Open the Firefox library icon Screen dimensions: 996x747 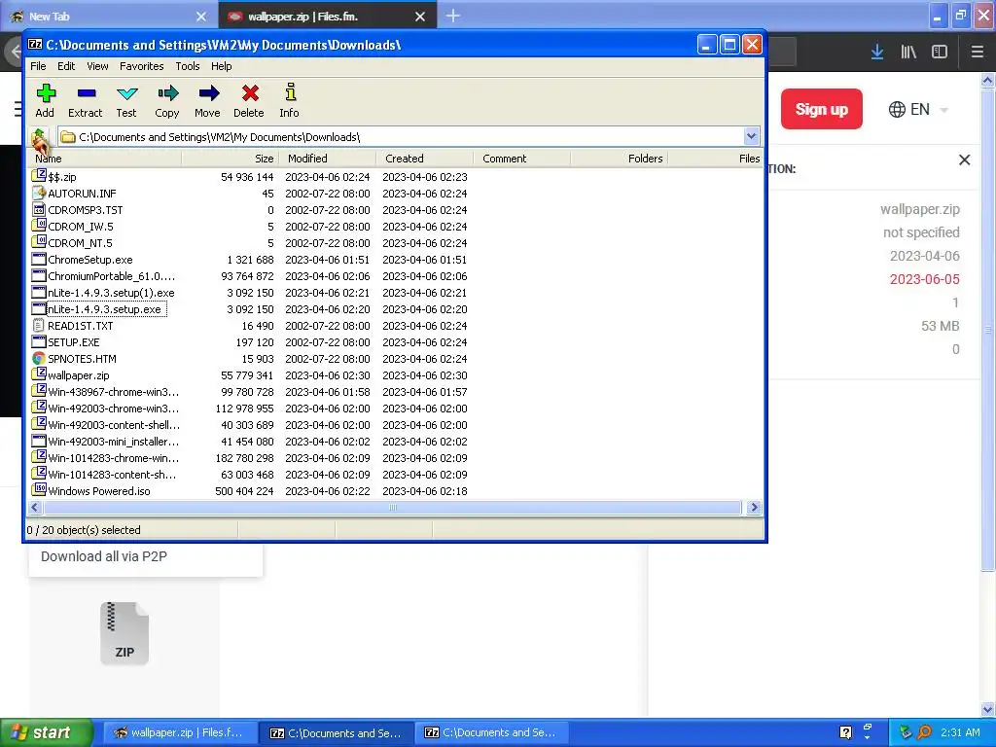click(x=908, y=52)
